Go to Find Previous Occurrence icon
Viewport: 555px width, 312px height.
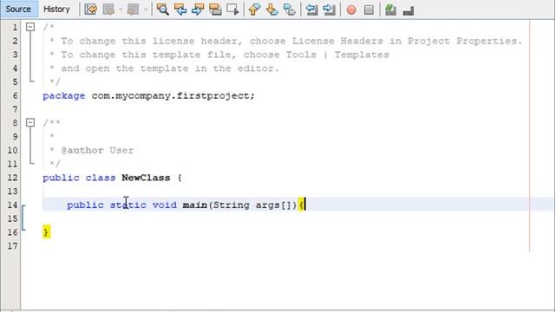[180, 10]
